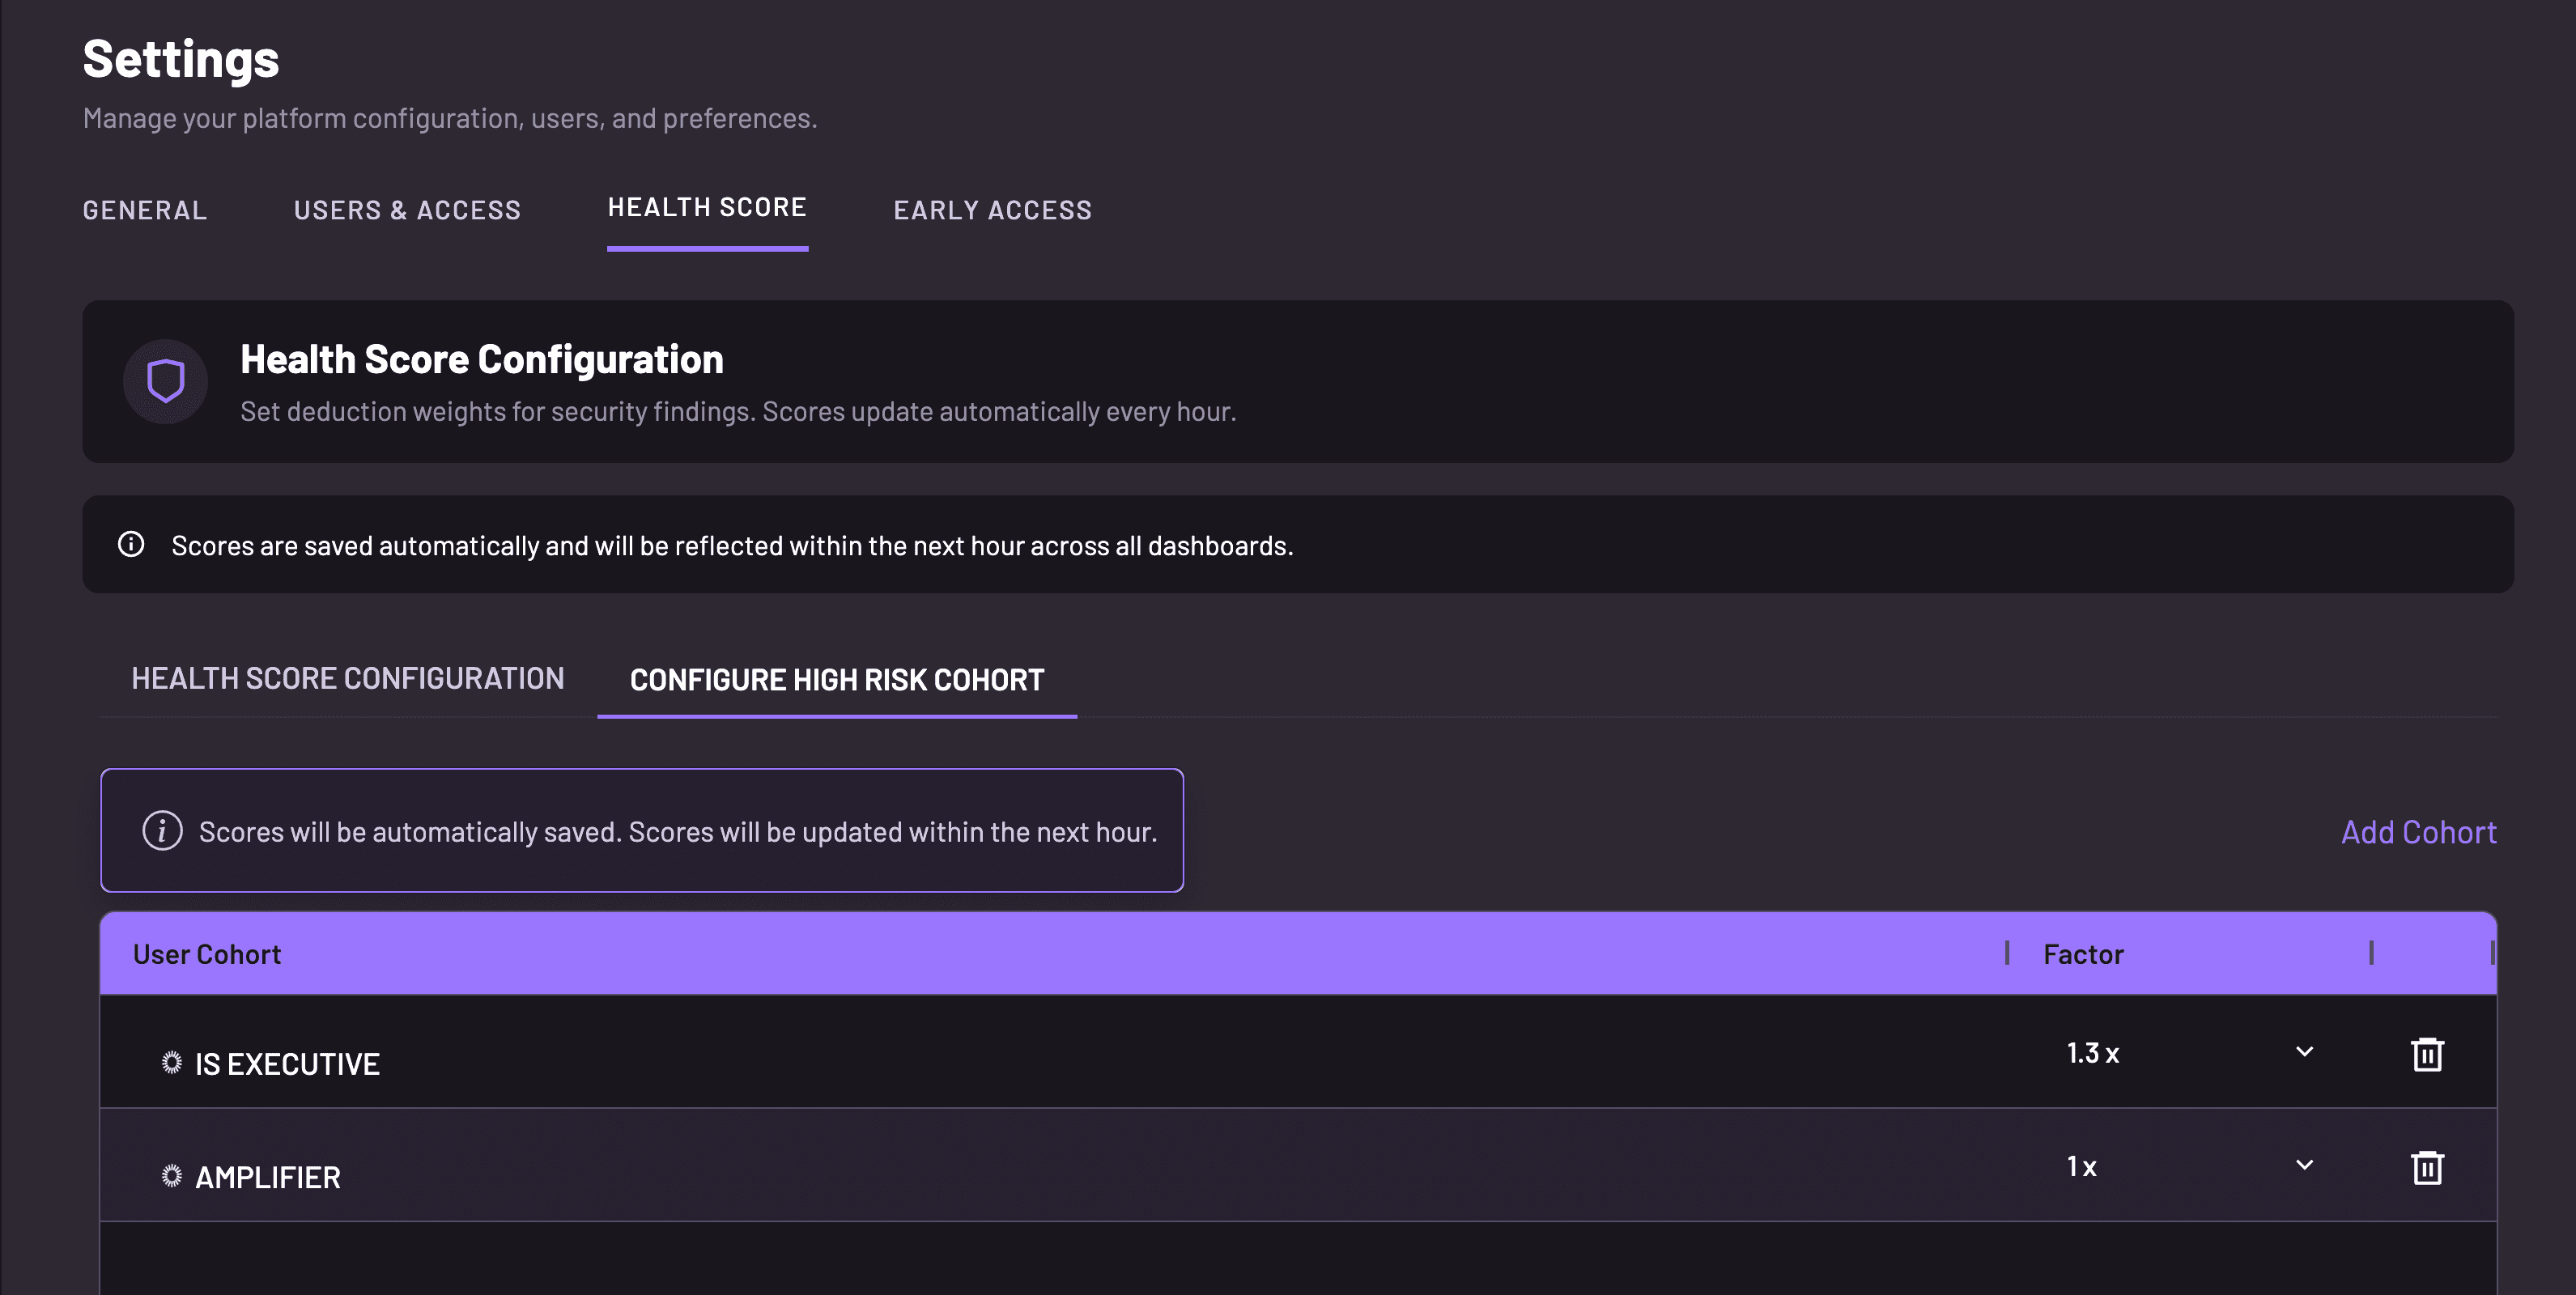Delete the IS EXECUTIVE cohort with trash icon
Screen dimensions: 2576x1295
2427,1054
